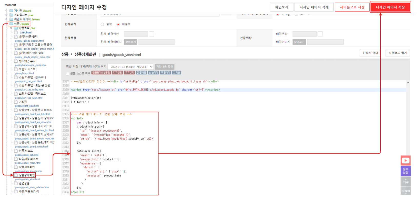Open the 템플릿기초활용팁 tab
The height and width of the screenshot is (200, 417).
pyautogui.click(x=101, y=73)
